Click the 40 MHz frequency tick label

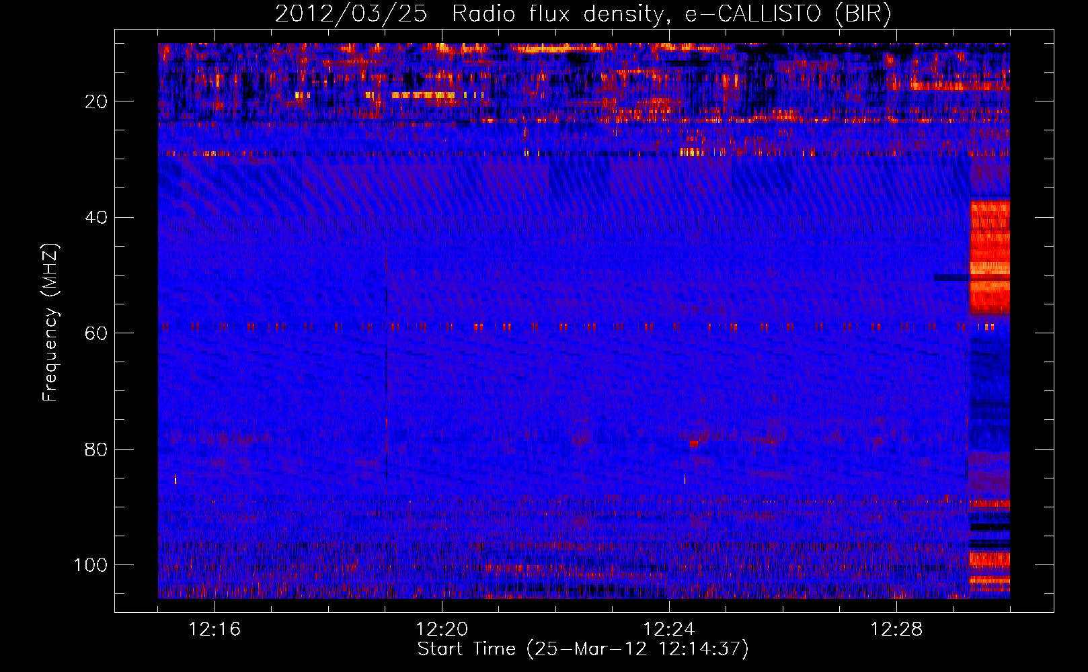point(96,218)
